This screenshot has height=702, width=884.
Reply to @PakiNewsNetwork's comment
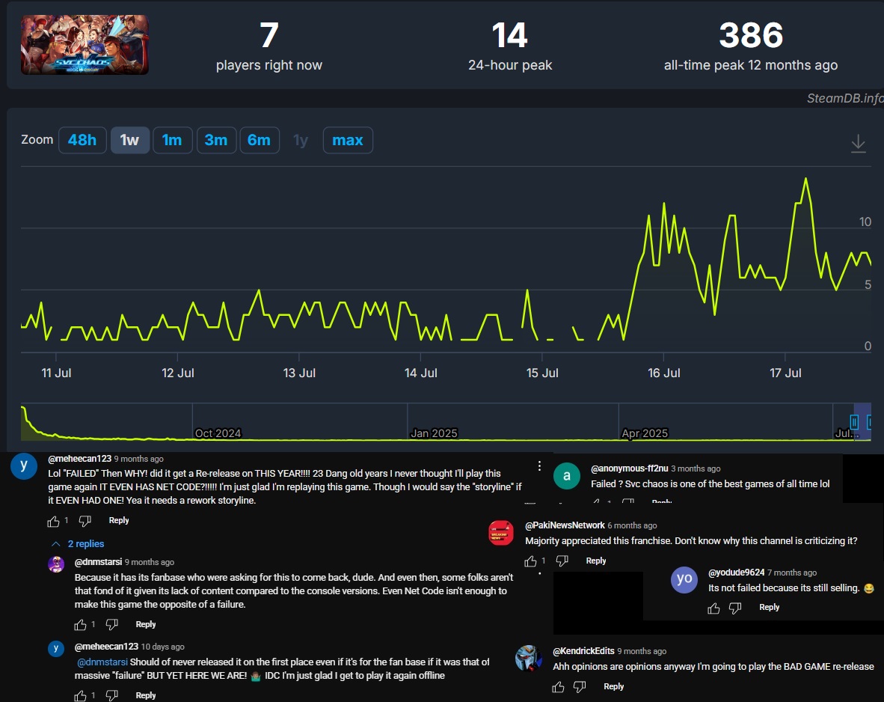pos(596,561)
